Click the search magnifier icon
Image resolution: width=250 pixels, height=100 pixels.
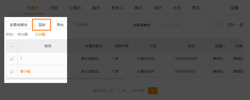(x=219, y=25)
